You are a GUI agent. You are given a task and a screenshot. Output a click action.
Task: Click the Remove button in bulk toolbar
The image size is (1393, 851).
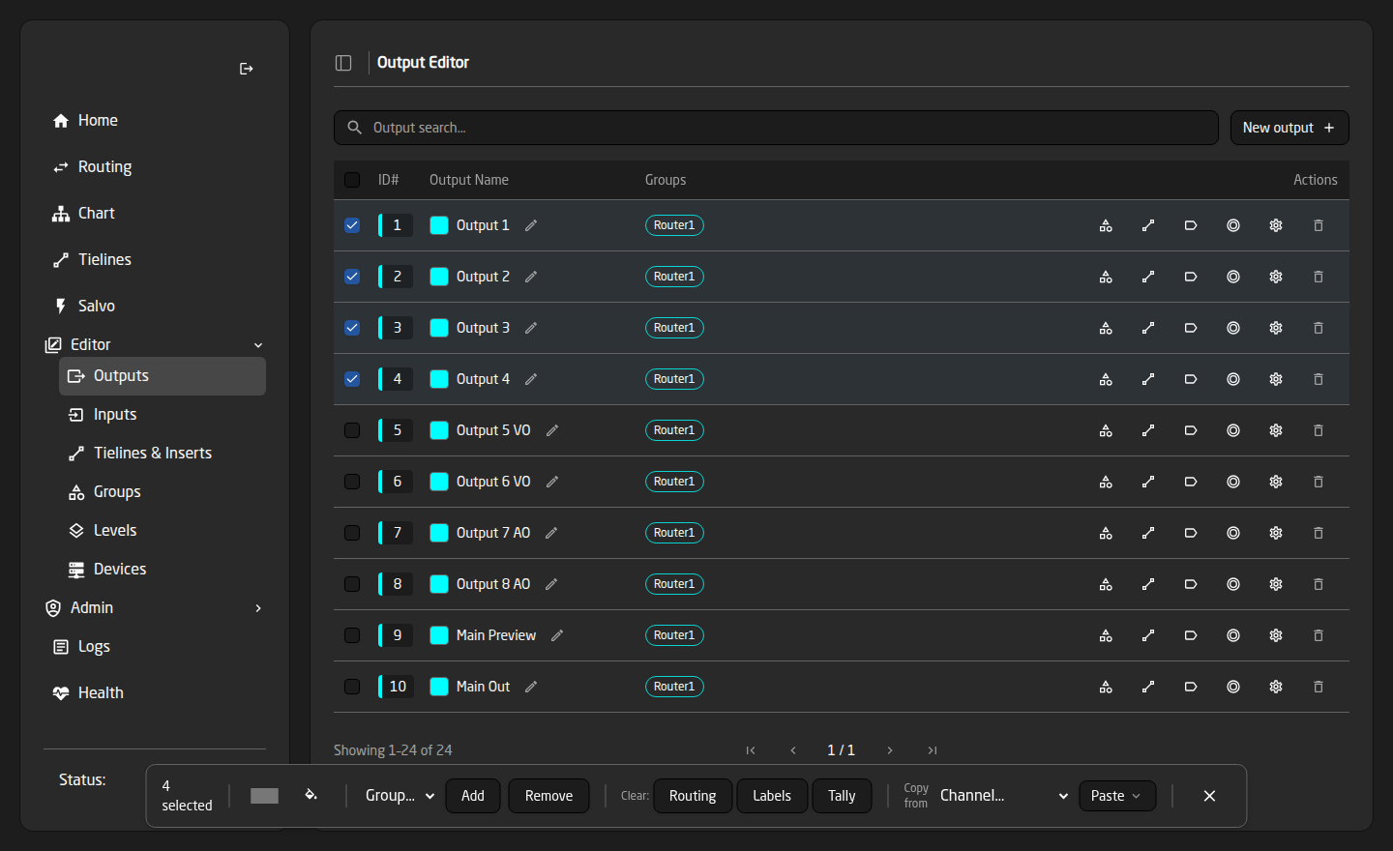coord(548,796)
